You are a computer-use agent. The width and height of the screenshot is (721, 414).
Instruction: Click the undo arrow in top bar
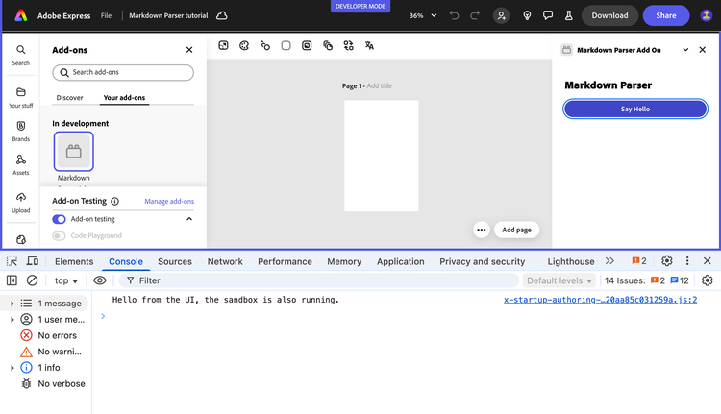pos(455,15)
